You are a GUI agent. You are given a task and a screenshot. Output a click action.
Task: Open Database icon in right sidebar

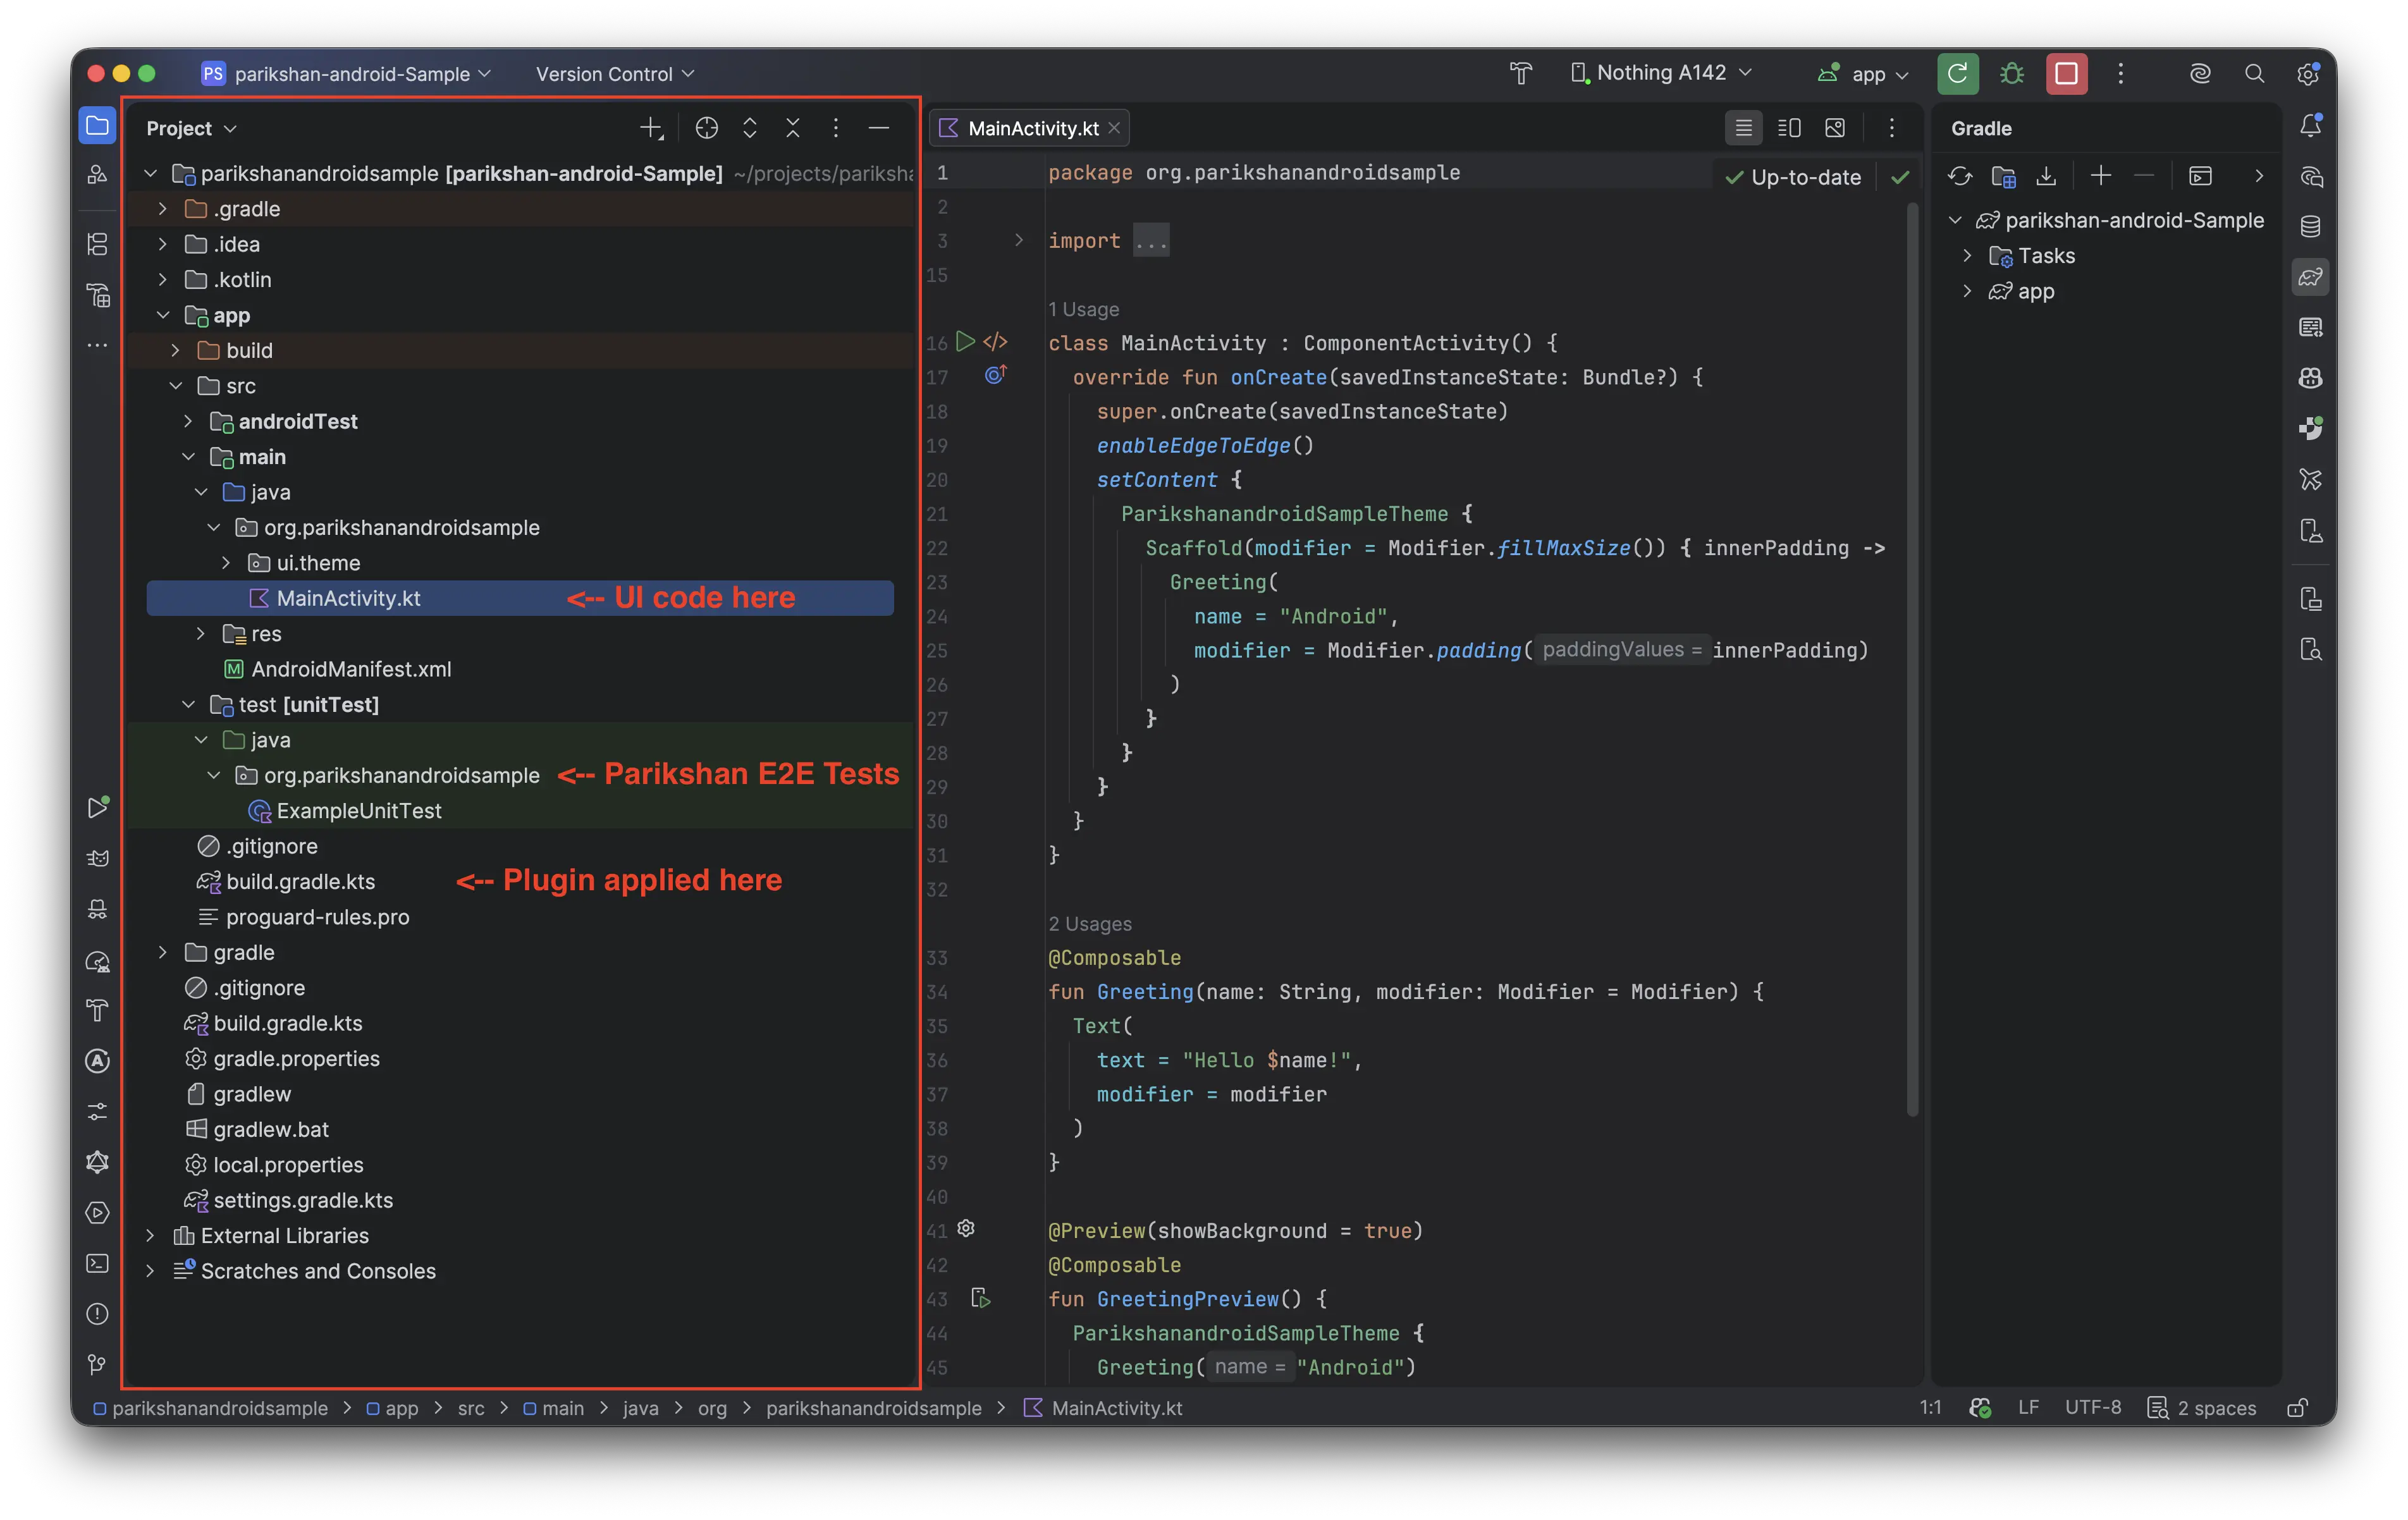point(2310,227)
